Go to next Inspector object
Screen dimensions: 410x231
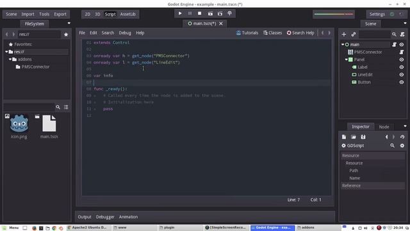(393, 137)
